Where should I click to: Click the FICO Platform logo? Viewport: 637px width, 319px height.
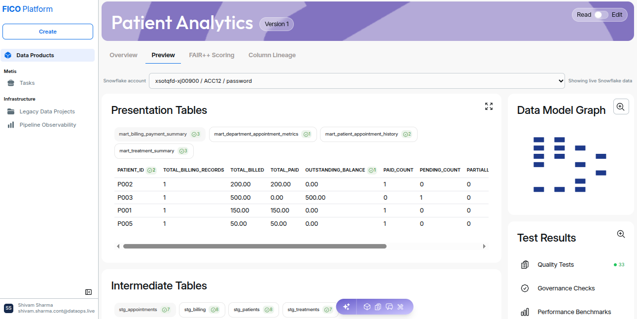tap(28, 9)
